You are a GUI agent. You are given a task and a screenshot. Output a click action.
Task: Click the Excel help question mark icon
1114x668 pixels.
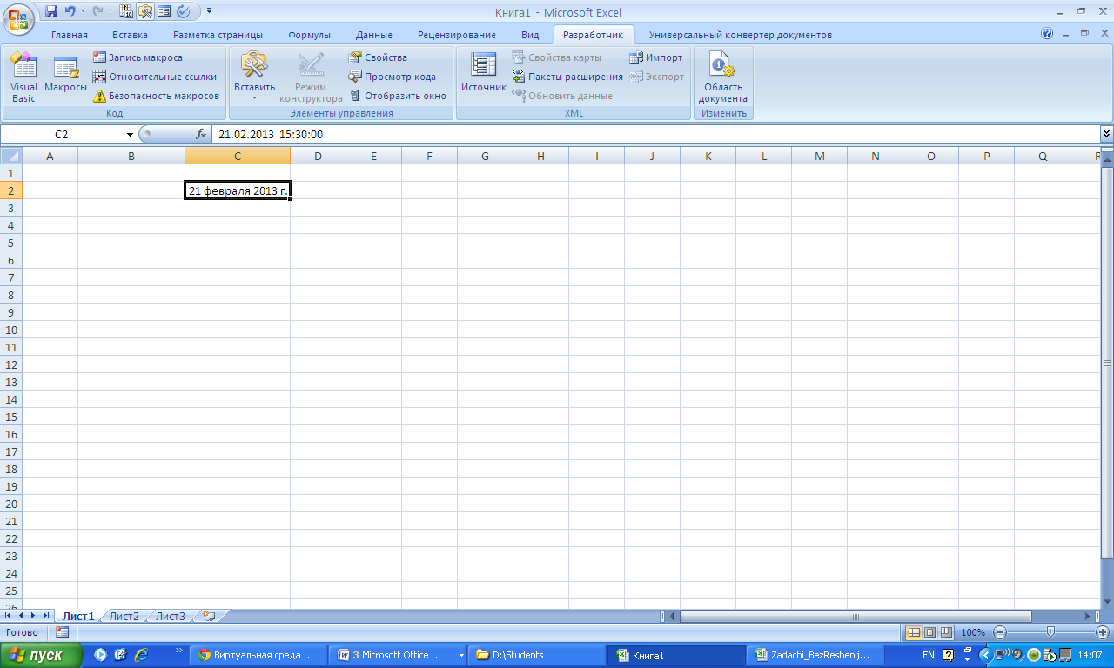[x=1047, y=34]
